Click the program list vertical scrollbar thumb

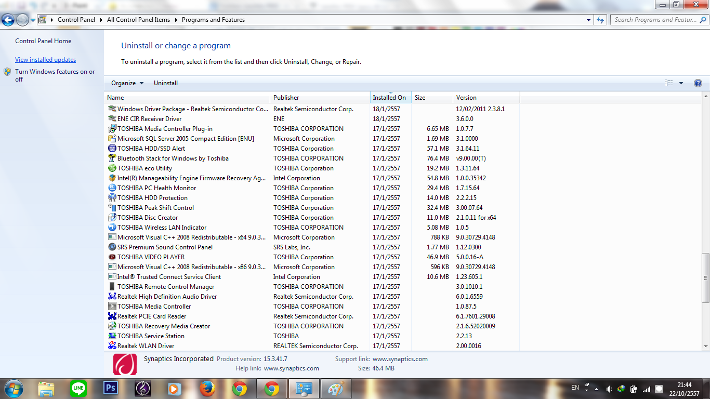pos(705,277)
